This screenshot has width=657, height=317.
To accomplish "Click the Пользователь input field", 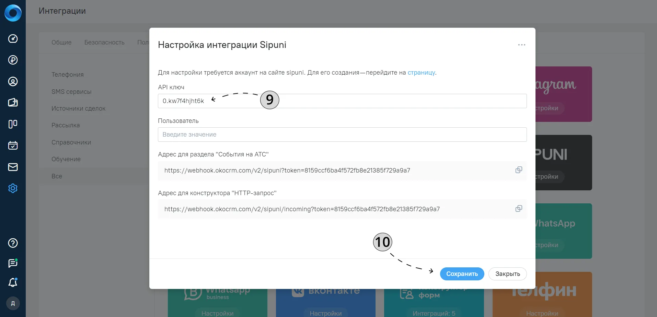I will (342, 135).
